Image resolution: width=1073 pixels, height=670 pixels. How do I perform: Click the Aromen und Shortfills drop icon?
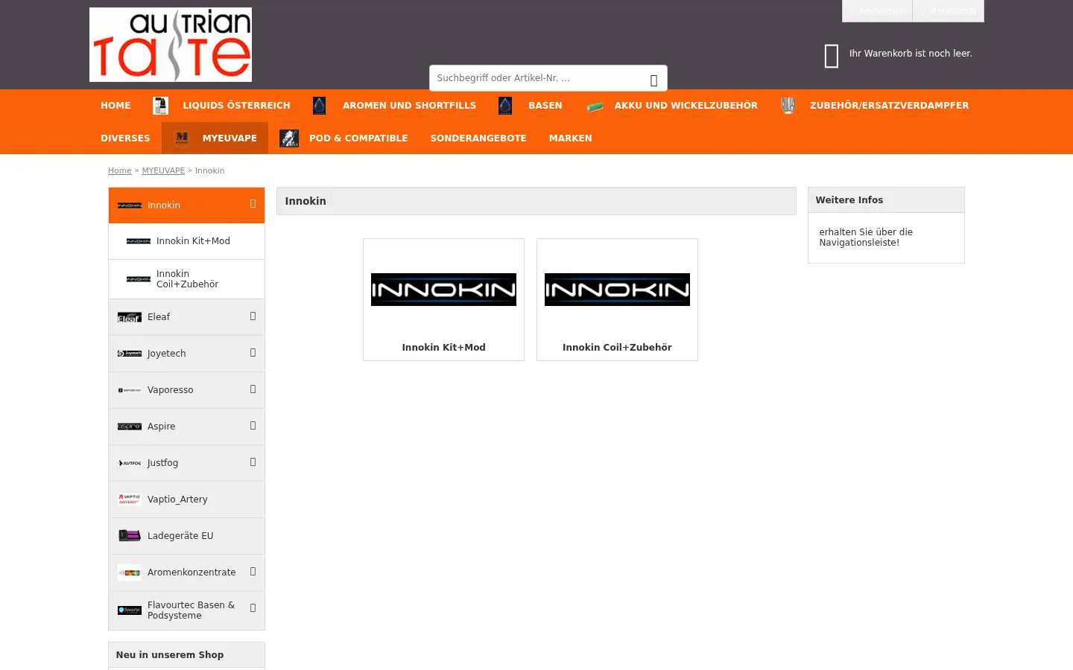pyautogui.click(x=320, y=106)
